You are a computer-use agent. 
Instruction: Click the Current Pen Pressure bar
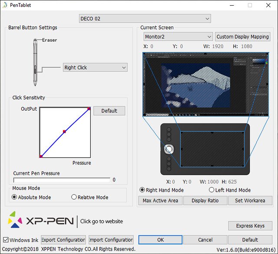[61, 179]
